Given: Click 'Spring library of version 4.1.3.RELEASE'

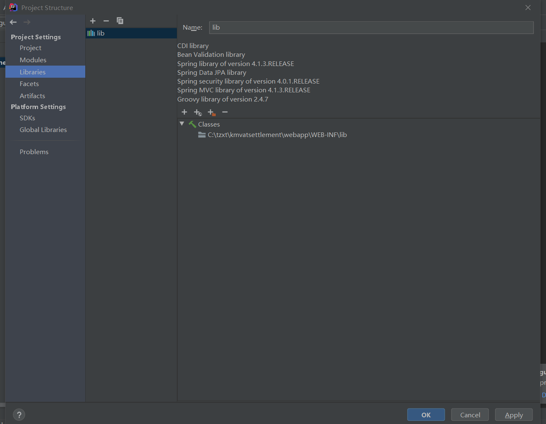Looking at the screenshot, I should click(236, 64).
